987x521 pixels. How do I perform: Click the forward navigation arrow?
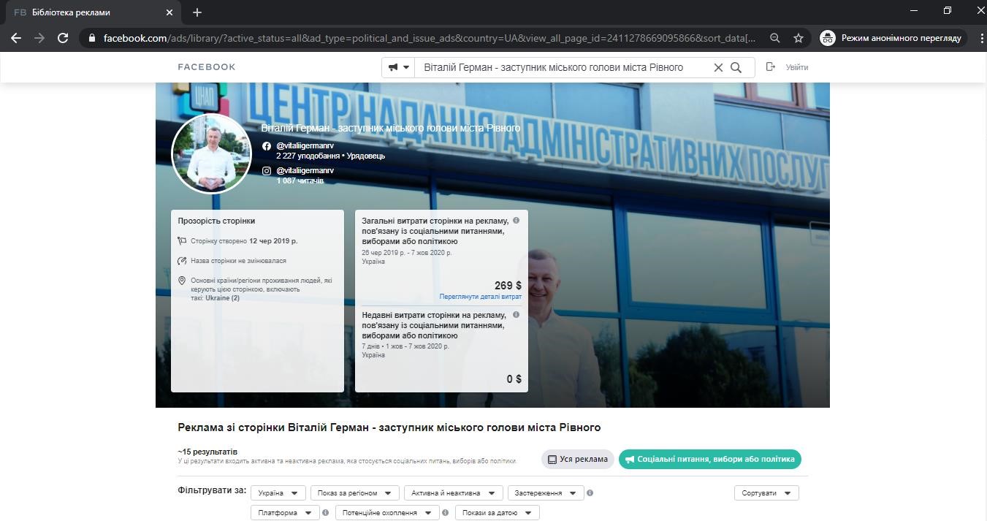tap(39, 38)
